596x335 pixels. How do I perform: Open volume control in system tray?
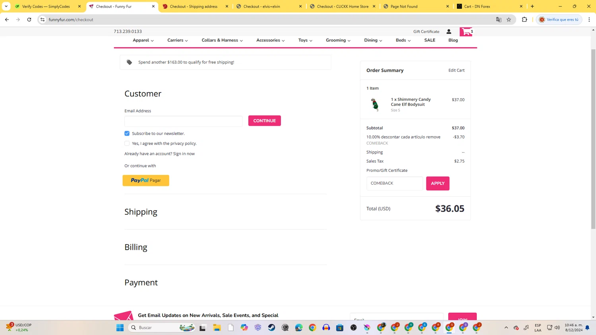(557, 327)
